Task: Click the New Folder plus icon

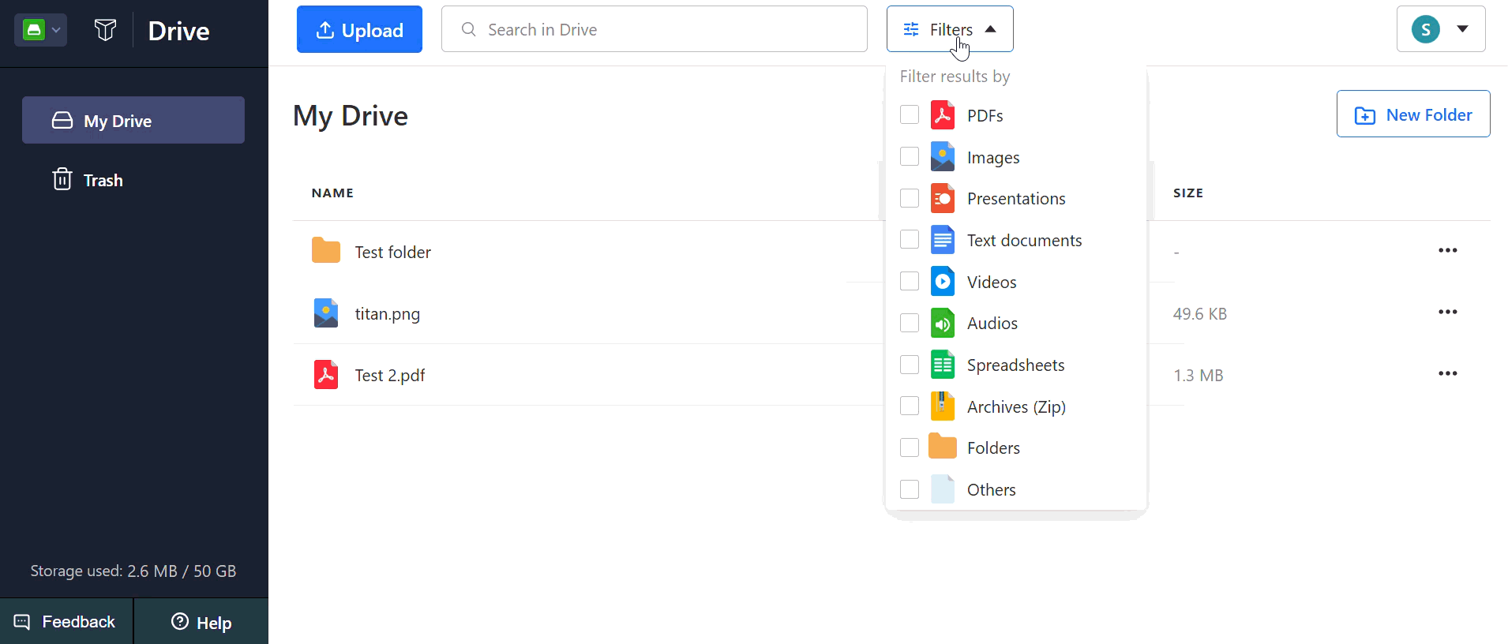Action: click(x=1364, y=115)
